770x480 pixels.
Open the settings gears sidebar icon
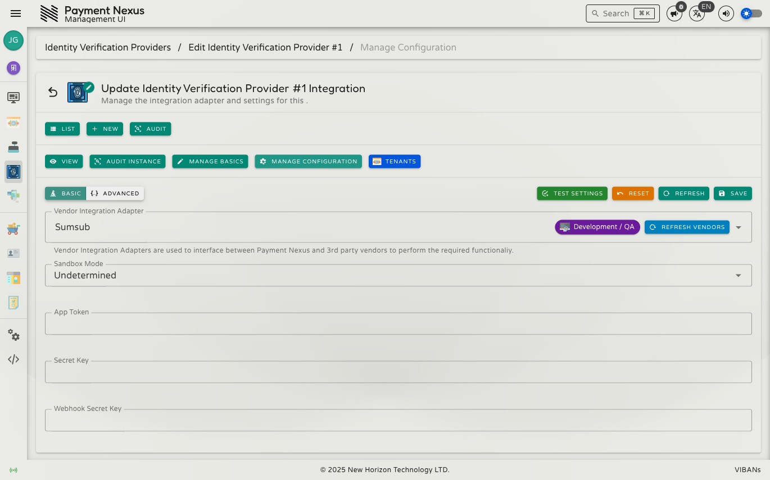pos(13,335)
